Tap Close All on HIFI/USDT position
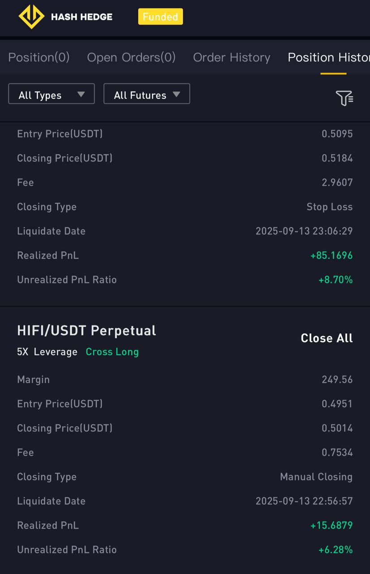370x574 pixels. [327, 338]
